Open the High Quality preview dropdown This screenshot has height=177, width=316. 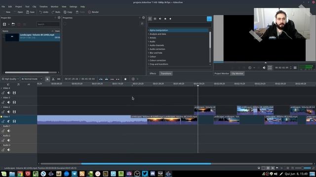coord(10,79)
